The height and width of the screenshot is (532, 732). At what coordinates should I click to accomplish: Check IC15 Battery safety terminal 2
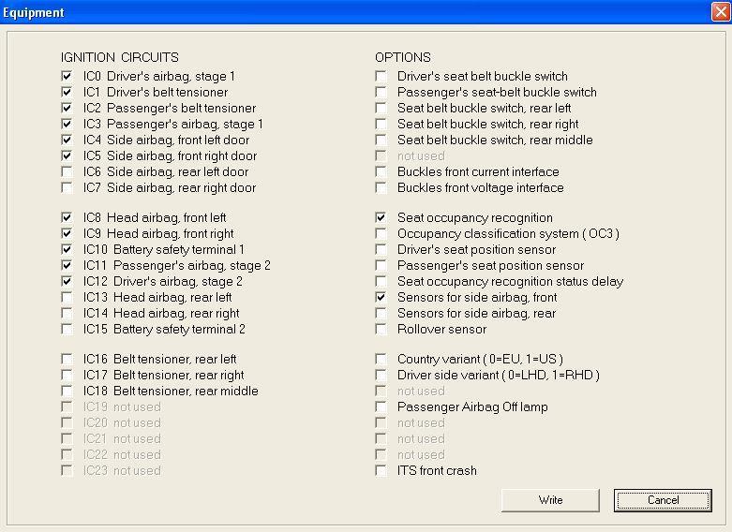[x=67, y=329]
